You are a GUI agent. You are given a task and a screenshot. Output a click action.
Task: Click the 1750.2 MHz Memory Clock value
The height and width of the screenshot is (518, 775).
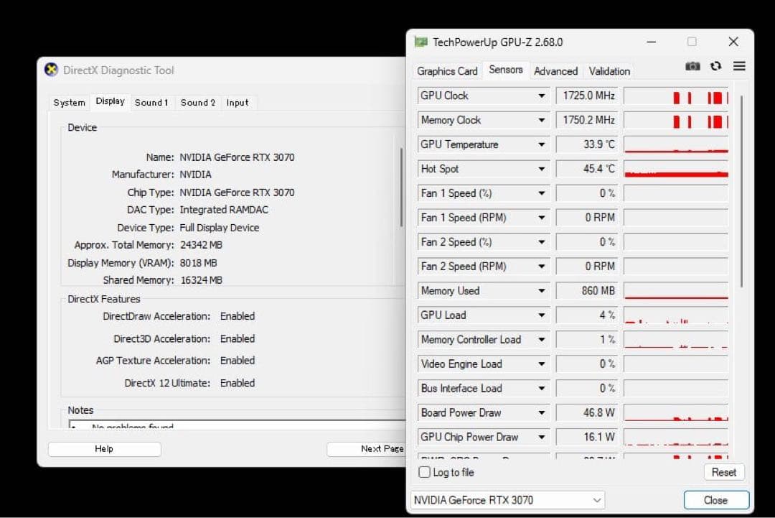(x=587, y=120)
